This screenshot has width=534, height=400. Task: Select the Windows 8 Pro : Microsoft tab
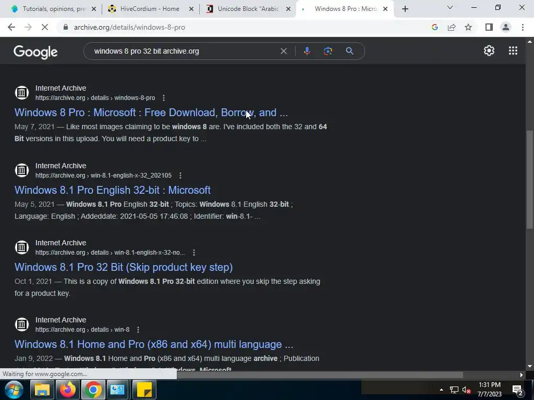tap(345, 9)
